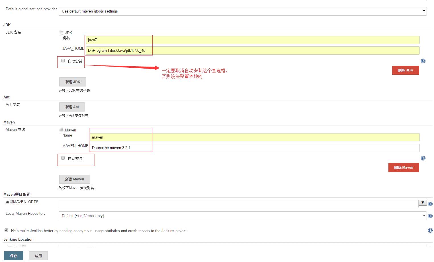The height and width of the screenshot is (262, 434).
Task: Click the Maven项目配置 section heading
Action: tap(17, 194)
